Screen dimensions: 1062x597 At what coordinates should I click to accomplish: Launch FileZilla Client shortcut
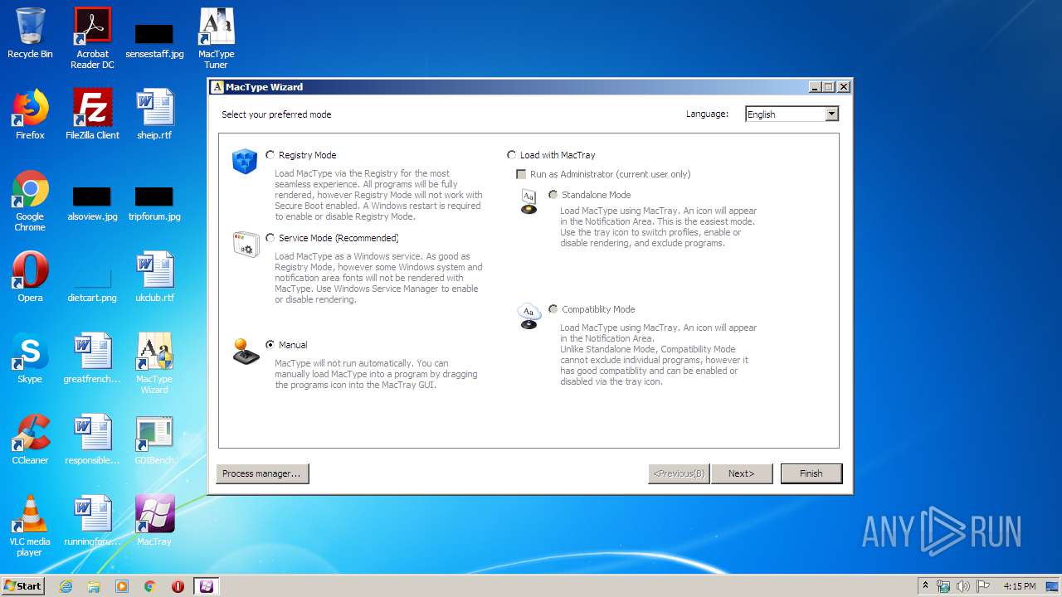pyautogui.click(x=92, y=114)
